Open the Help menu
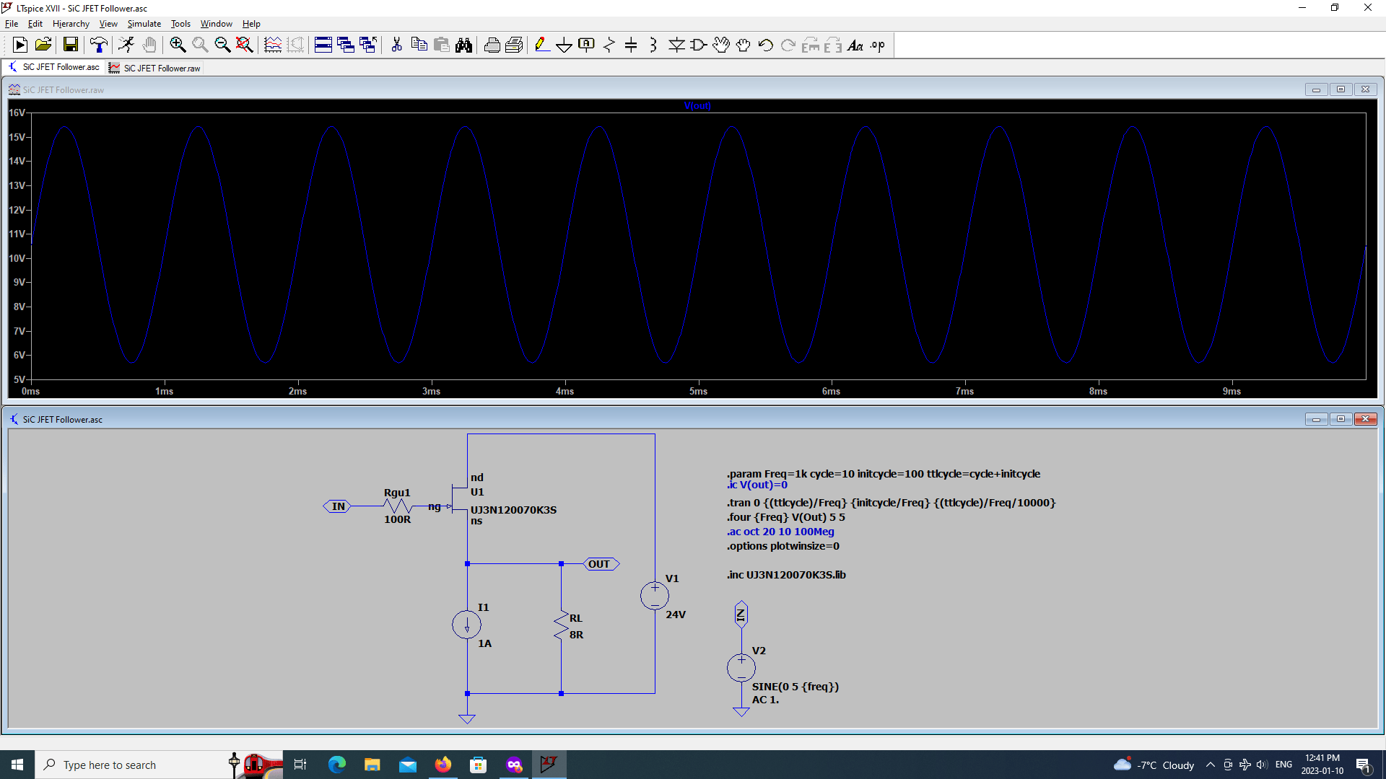The width and height of the screenshot is (1386, 779). click(x=251, y=24)
